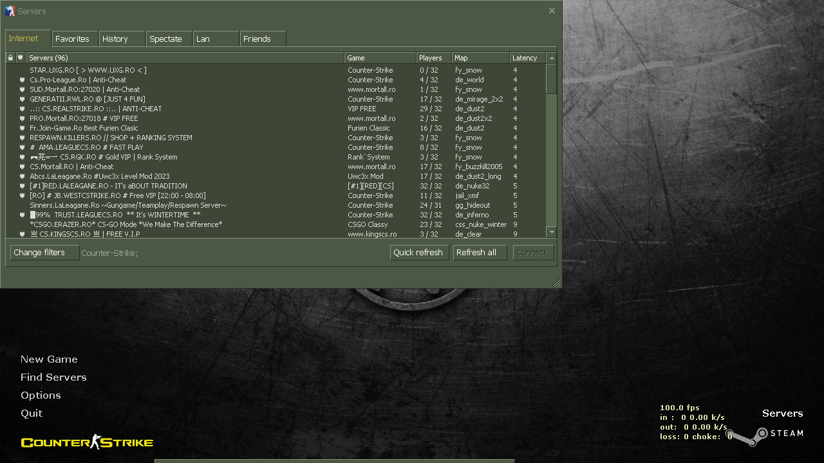
Task: Switch to the Favorites tab
Action: (75, 39)
